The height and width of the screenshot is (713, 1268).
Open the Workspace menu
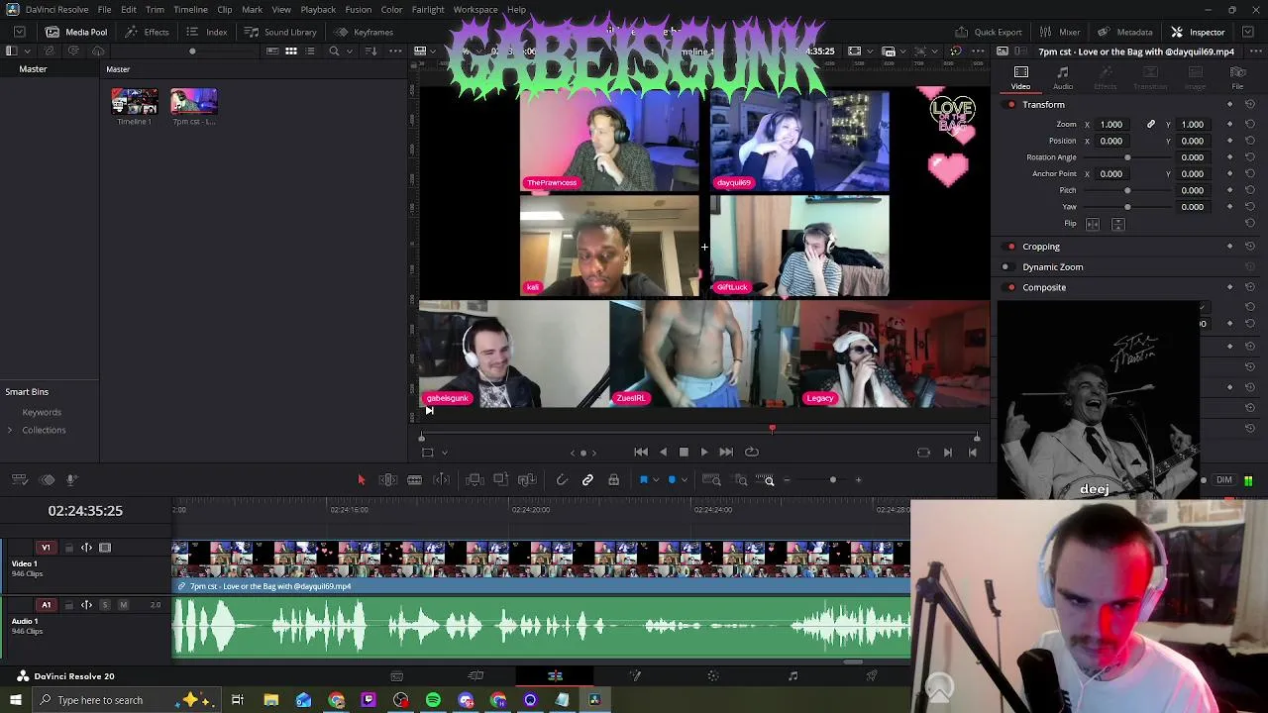click(x=475, y=10)
